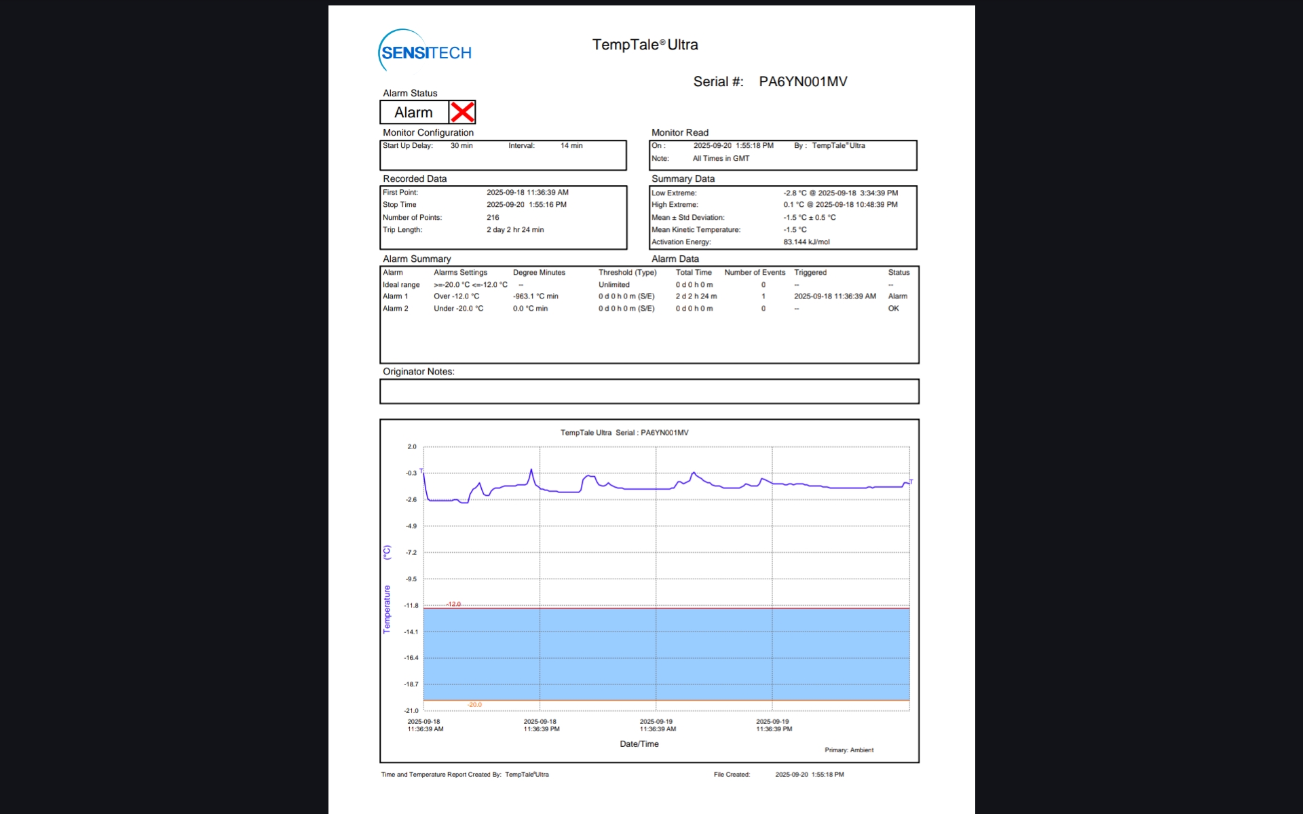Image resolution: width=1303 pixels, height=814 pixels.
Task: Click the Primary: Ambient legend text
Action: point(849,750)
